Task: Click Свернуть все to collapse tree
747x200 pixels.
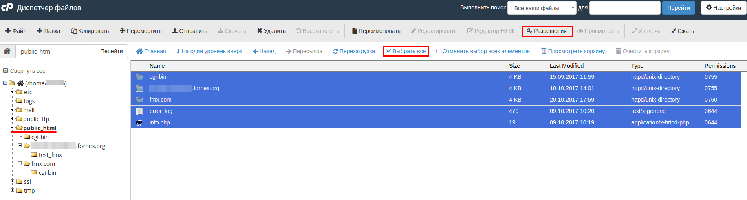Action: pos(24,71)
